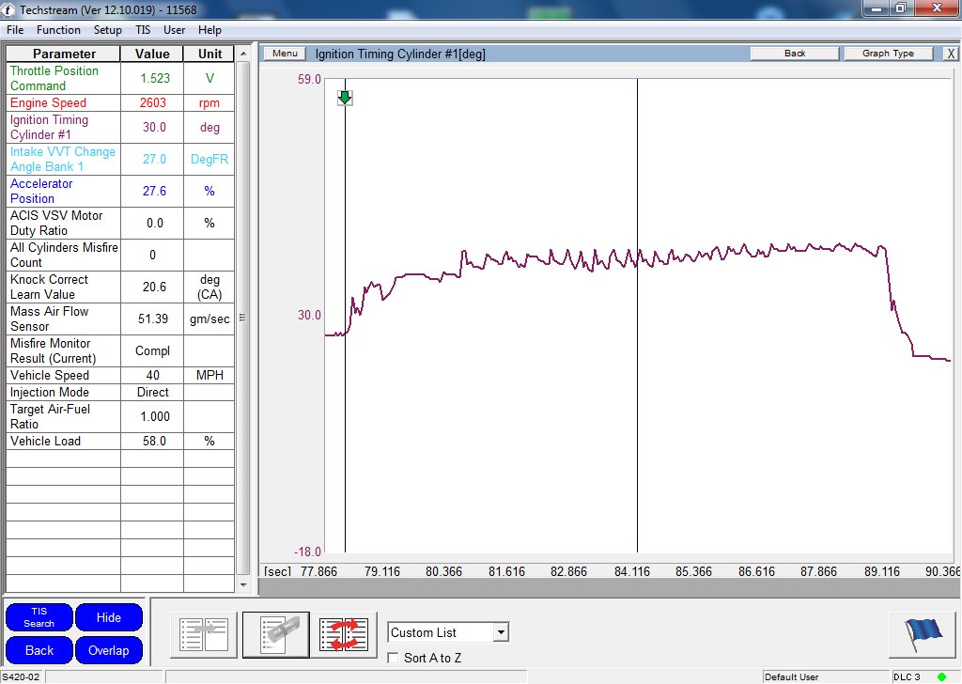Click the Value column header
962x684 pixels.
point(152,54)
